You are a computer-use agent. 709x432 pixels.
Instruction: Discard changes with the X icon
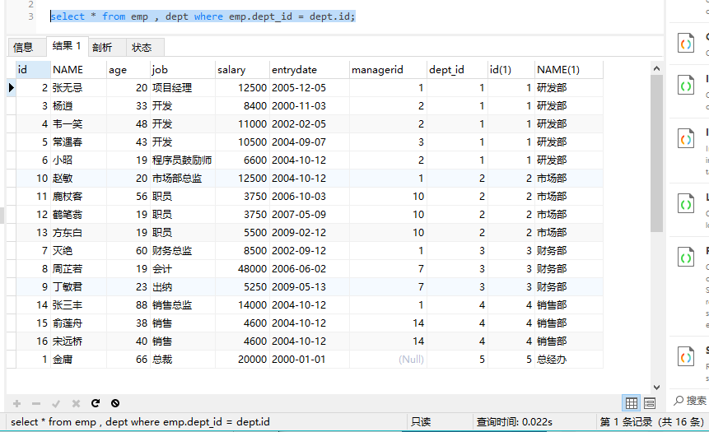click(x=76, y=403)
